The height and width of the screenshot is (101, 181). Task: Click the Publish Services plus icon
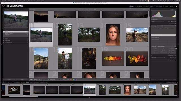click(28, 43)
